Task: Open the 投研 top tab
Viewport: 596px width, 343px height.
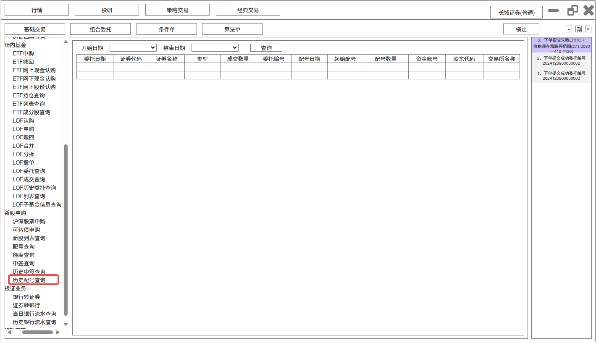Action: click(107, 10)
